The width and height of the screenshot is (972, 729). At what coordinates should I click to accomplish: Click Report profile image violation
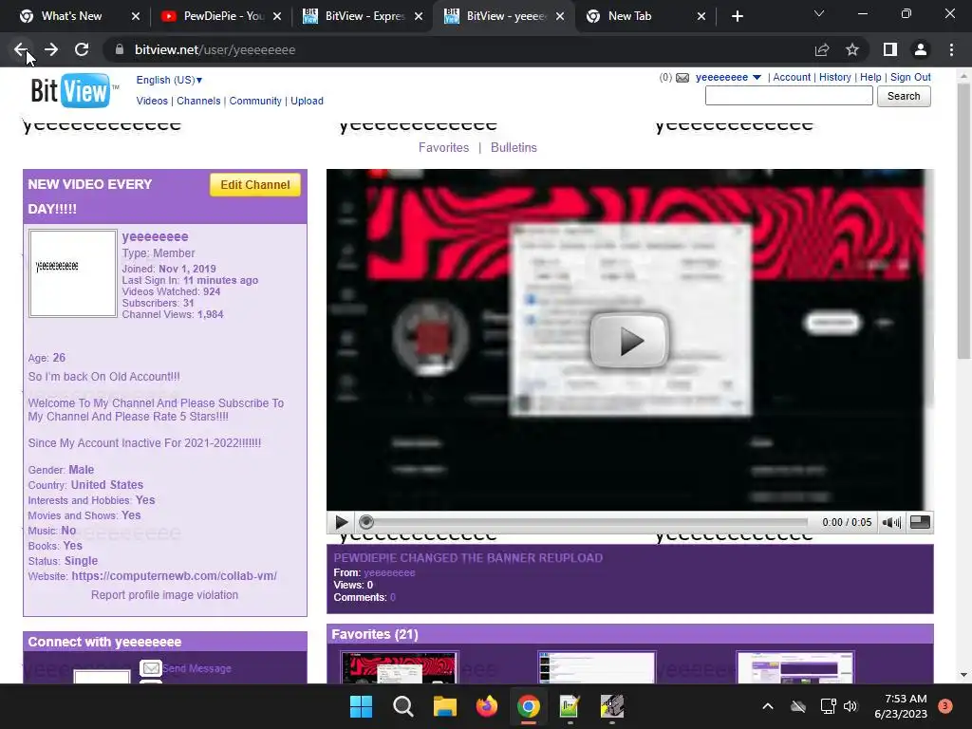coord(165,595)
